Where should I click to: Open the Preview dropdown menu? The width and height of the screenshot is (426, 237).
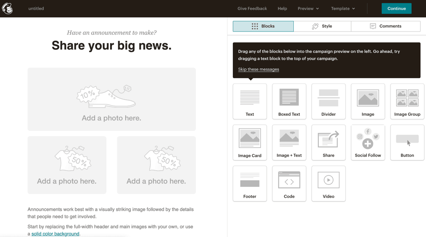(x=308, y=8)
